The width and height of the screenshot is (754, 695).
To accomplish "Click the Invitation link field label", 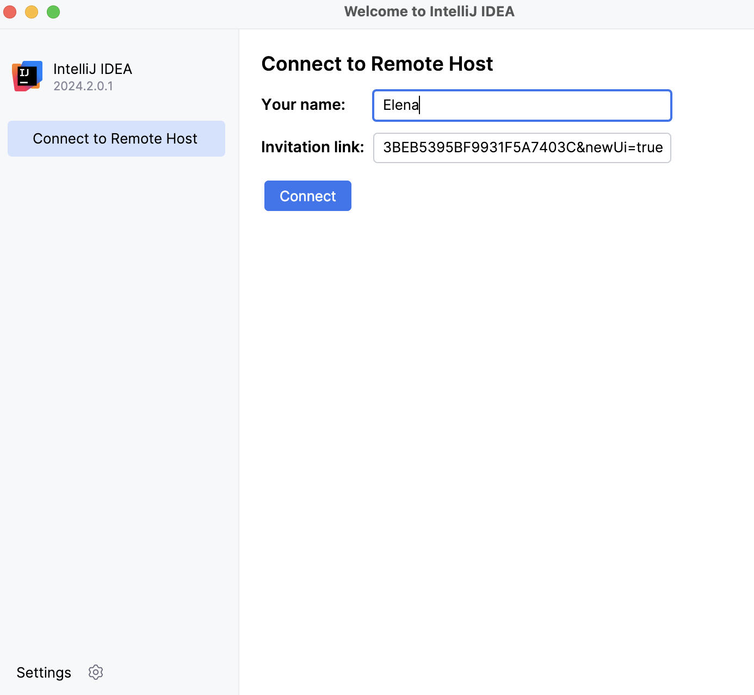I will tap(312, 147).
